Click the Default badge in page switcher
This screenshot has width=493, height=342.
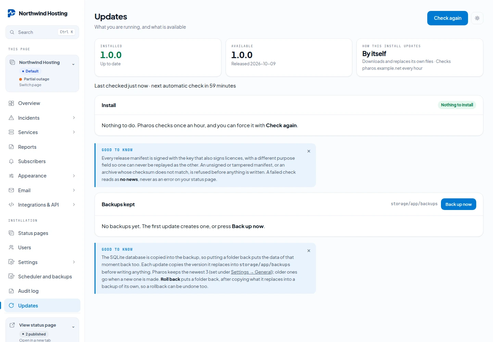pos(30,71)
